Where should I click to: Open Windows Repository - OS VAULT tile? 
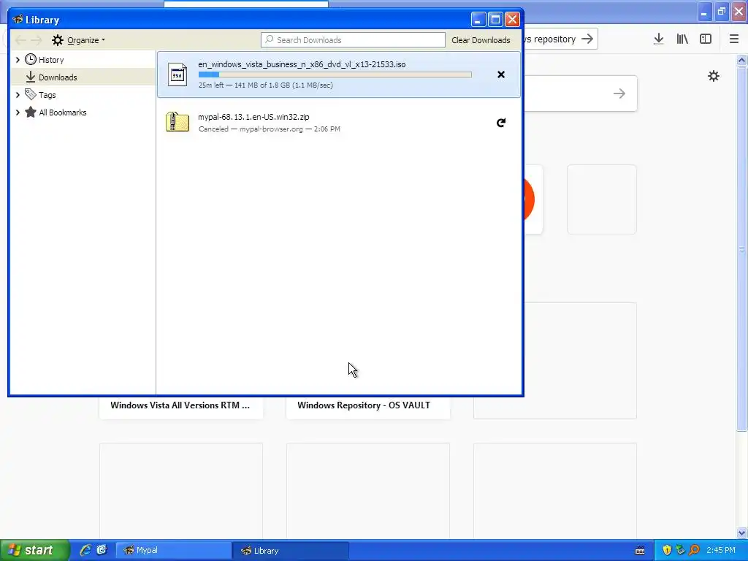pyautogui.click(x=368, y=405)
